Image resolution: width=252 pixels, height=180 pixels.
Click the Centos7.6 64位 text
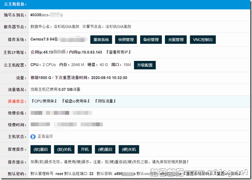click(44, 39)
